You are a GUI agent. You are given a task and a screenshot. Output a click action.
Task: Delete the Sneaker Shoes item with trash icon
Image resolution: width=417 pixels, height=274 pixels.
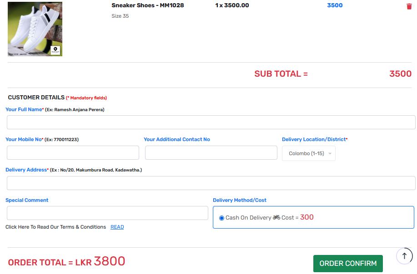(x=409, y=6)
